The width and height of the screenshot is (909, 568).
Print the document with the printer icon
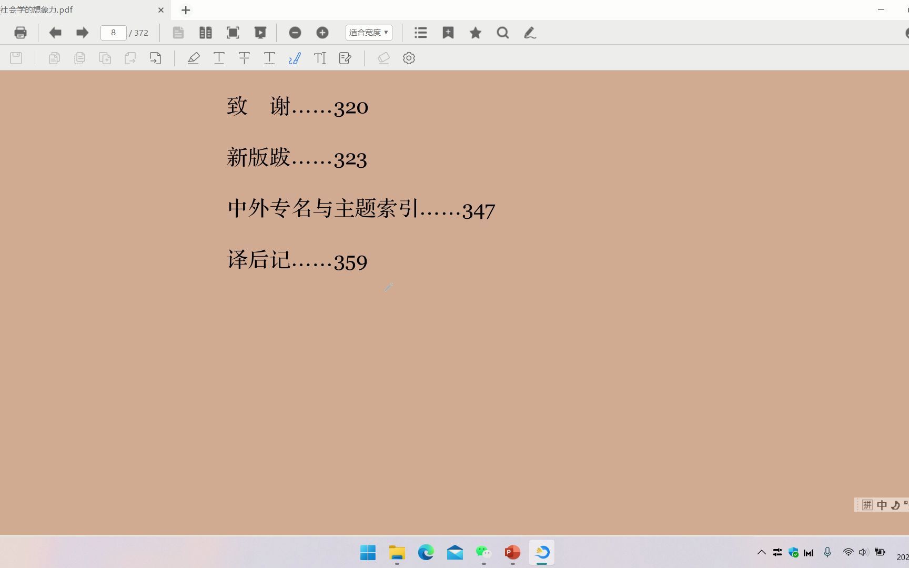point(21,33)
